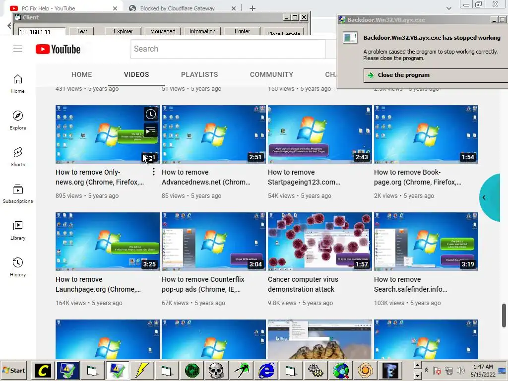The height and width of the screenshot is (381, 508).
Task: Open the volume speaker tray icon
Action: click(460, 370)
